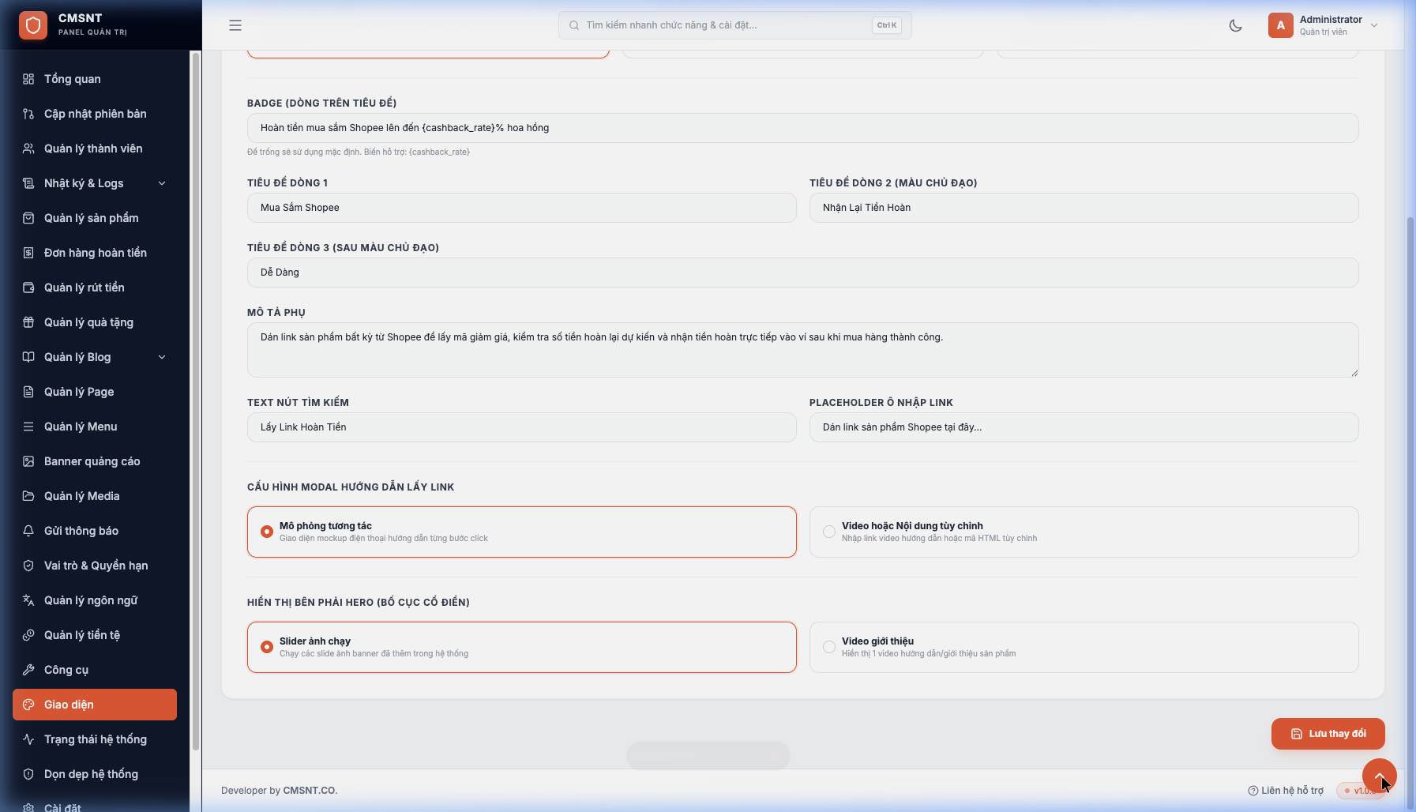
Task: Click the Quản lý tiền tệ coins icon
Action: (28, 635)
